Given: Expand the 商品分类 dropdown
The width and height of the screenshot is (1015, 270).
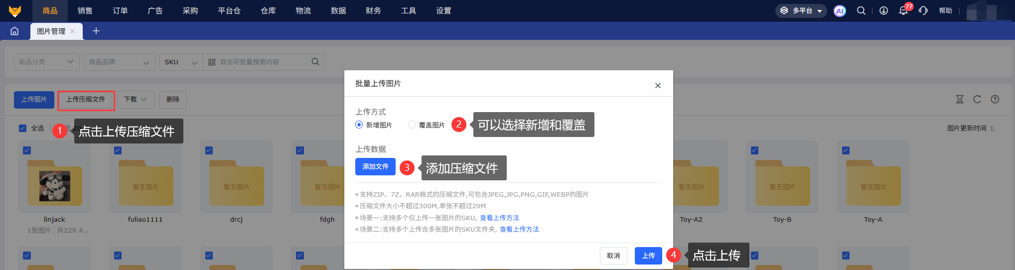Looking at the screenshot, I should [x=47, y=62].
